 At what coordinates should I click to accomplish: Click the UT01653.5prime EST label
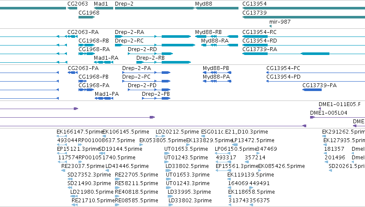tap(186, 149)
